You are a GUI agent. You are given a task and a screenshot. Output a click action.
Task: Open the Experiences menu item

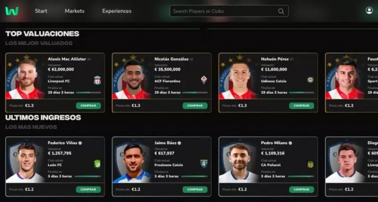(116, 11)
